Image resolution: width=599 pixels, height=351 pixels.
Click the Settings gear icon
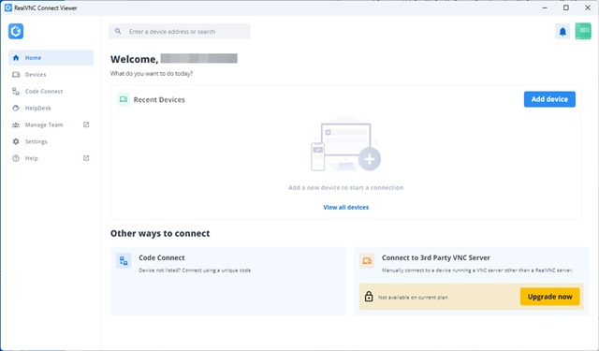coord(16,141)
